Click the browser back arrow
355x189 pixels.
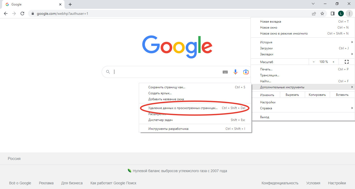tap(6, 14)
